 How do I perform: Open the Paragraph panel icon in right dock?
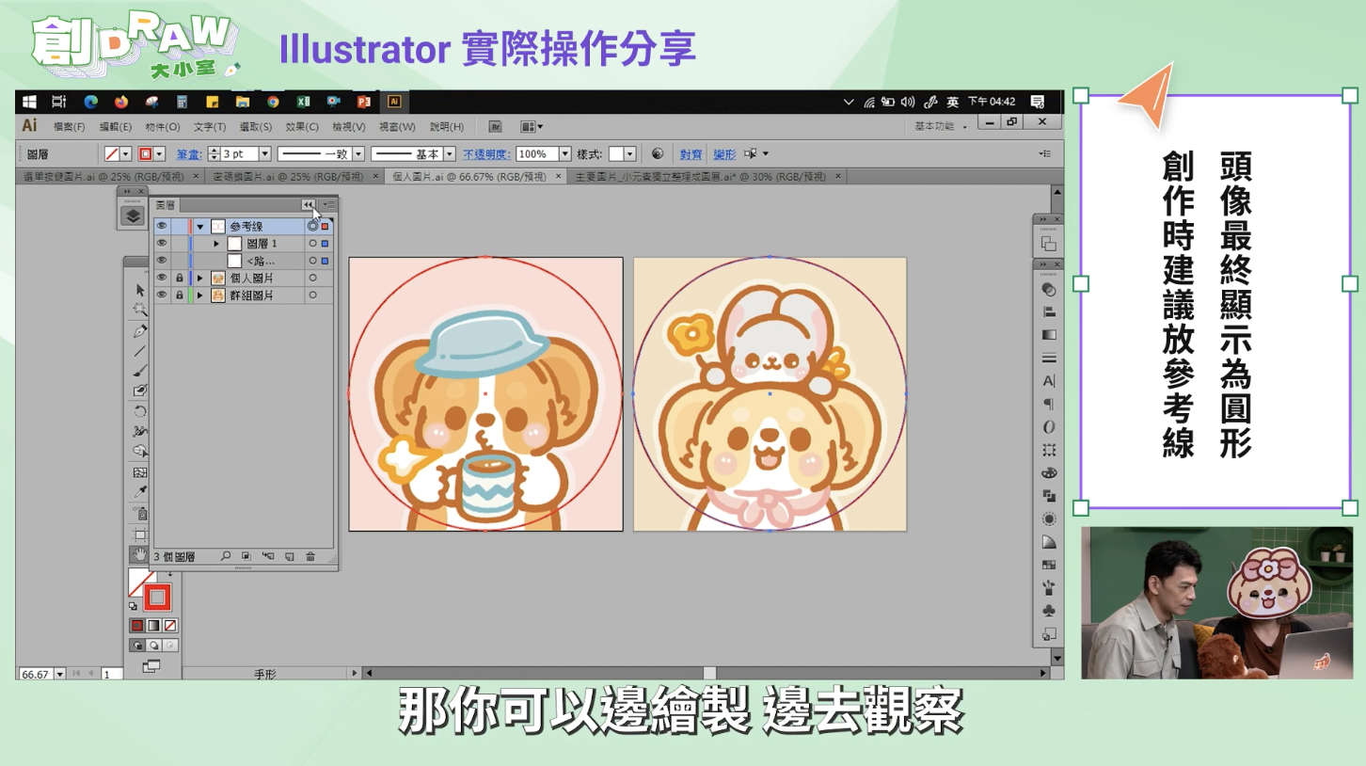click(x=1048, y=405)
